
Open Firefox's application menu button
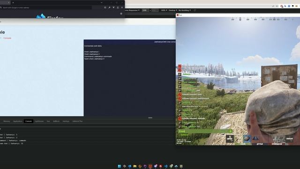[x=122, y=8]
